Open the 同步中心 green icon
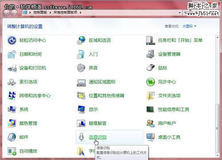Image resolution: width=222 pixels, height=160 pixels. tap(151, 82)
